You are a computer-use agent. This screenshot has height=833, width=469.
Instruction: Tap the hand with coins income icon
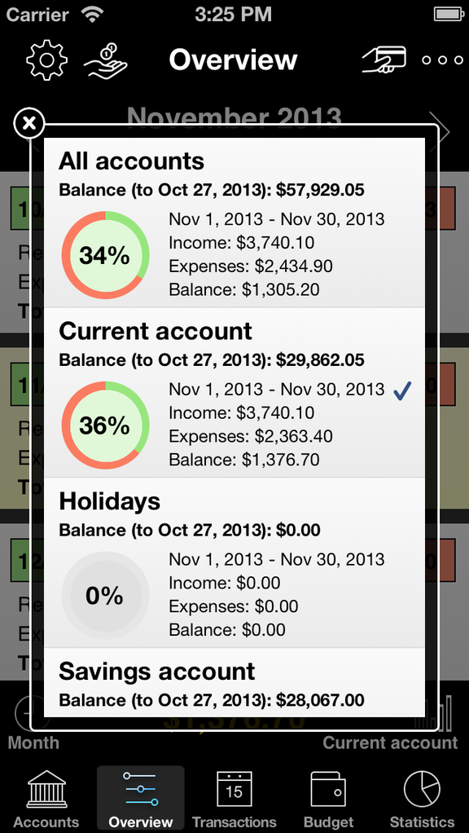coord(107,60)
